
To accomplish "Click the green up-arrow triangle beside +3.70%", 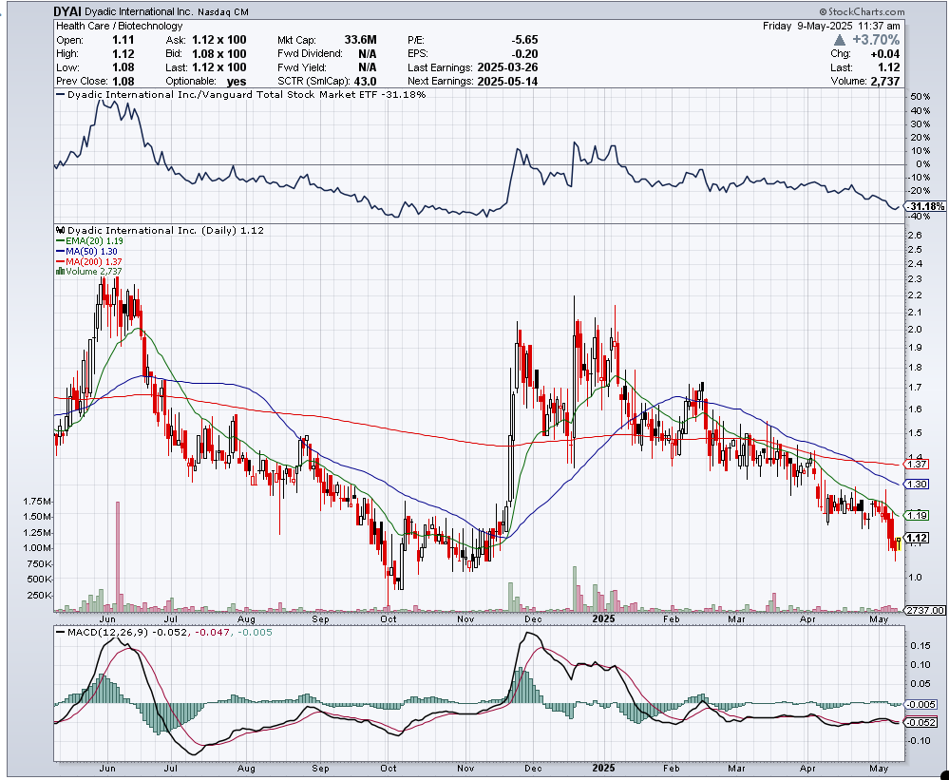I will [x=840, y=40].
